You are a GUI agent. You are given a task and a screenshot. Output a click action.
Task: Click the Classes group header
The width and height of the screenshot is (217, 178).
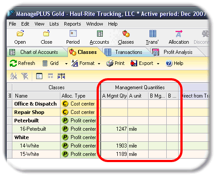(56, 87)
